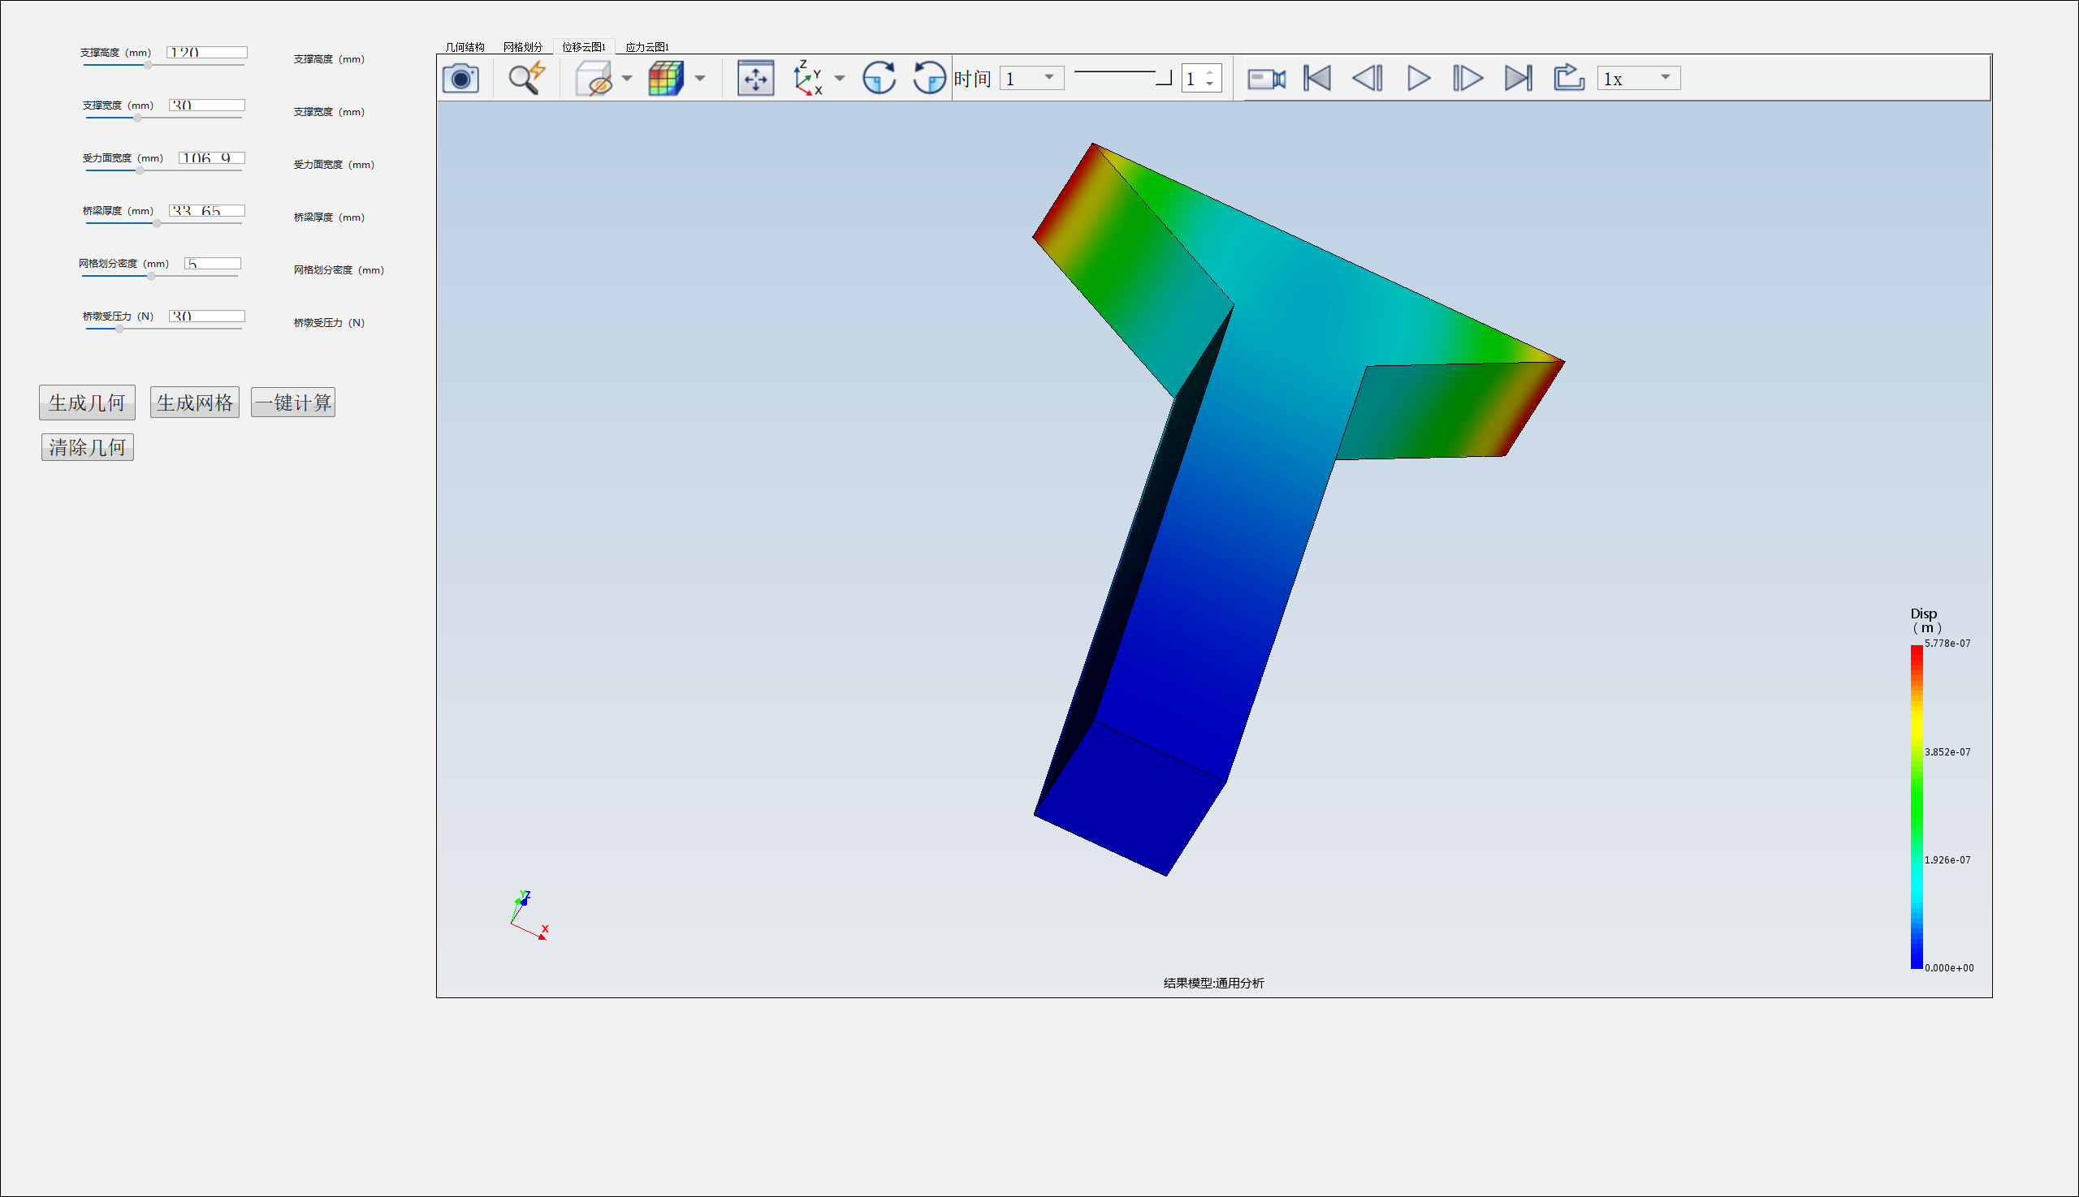Viewport: 2079px width, 1197px height.
Task: Click the legend value 3.852e-07
Action: (1947, 752)
